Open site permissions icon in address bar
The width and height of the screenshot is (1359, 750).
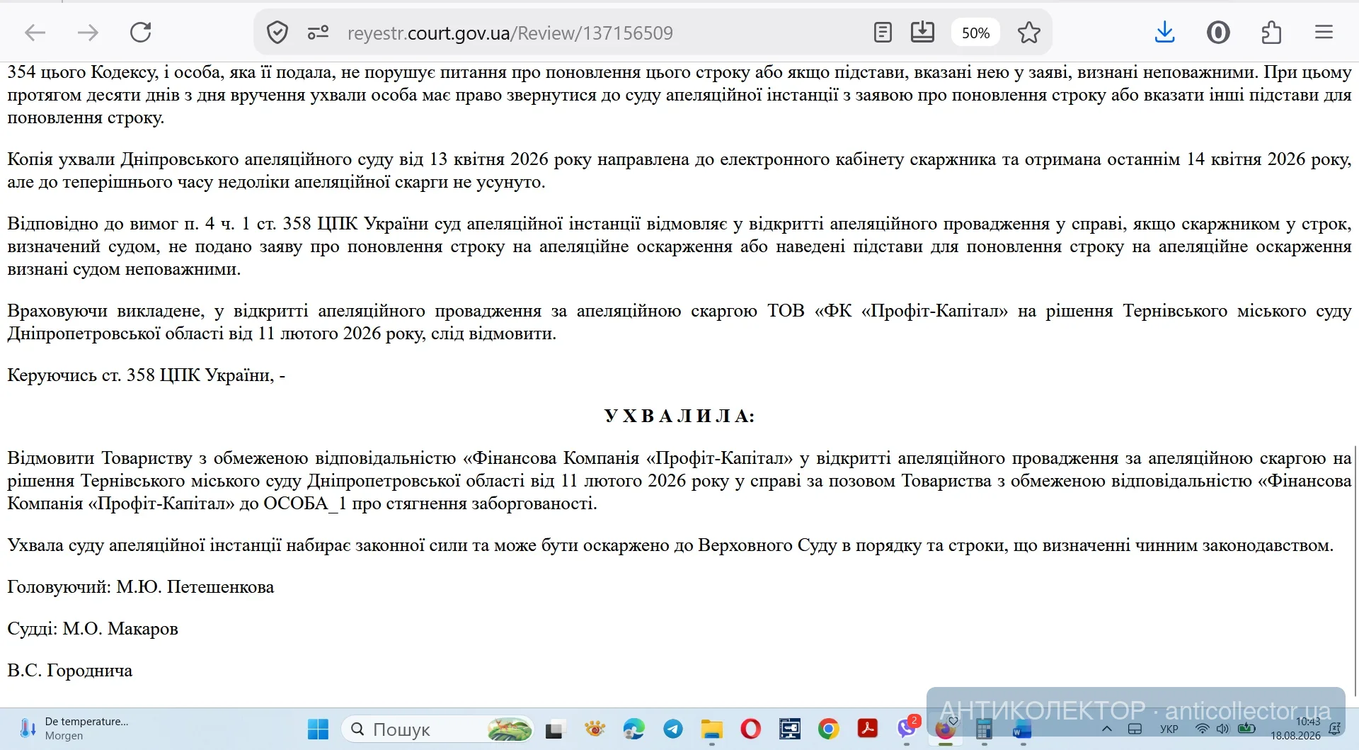(x=319, y=33)
